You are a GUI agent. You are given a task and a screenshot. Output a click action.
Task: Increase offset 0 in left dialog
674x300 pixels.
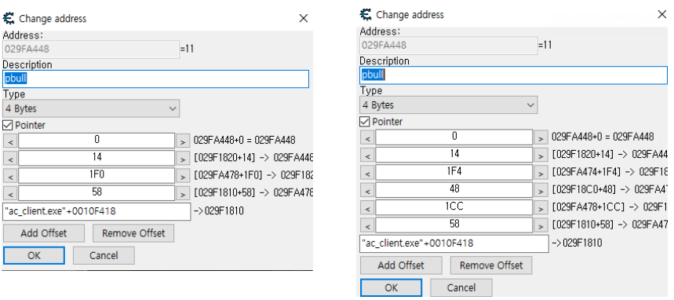[183, 141]
